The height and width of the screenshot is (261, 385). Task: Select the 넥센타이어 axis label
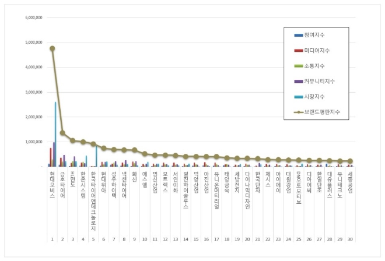(124, 185)
